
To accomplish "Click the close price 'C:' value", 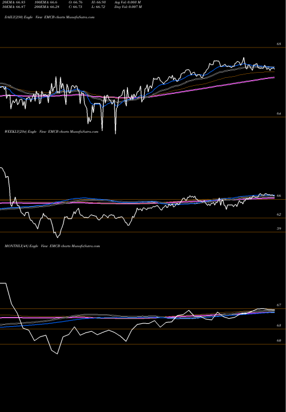I will (x=76, y=7).
